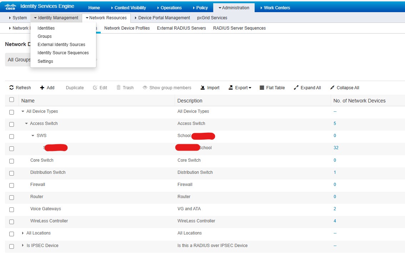The height and width of the screenshot is (262, 405).
Task: Select Identity Source Sequences menu entry
Action: tap(63, 53)
